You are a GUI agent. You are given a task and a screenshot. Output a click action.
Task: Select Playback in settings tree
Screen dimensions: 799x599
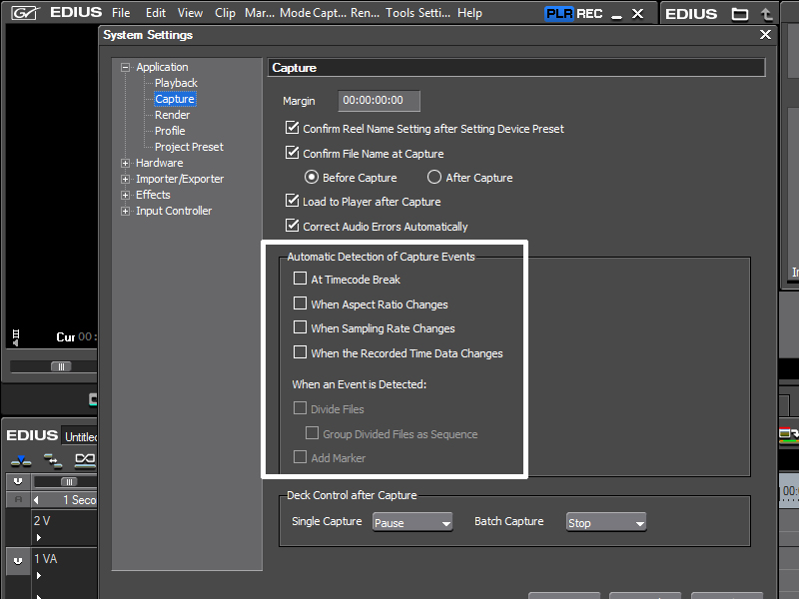176,83
